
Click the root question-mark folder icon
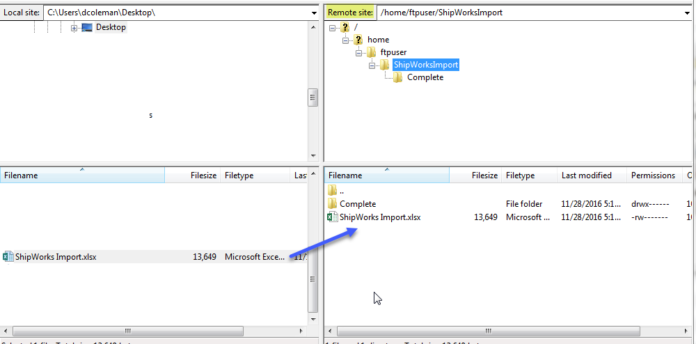pos(345,28)
